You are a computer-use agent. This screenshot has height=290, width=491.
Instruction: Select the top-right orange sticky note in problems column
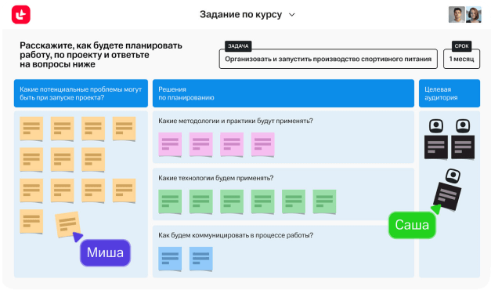(x=124, y=129)
